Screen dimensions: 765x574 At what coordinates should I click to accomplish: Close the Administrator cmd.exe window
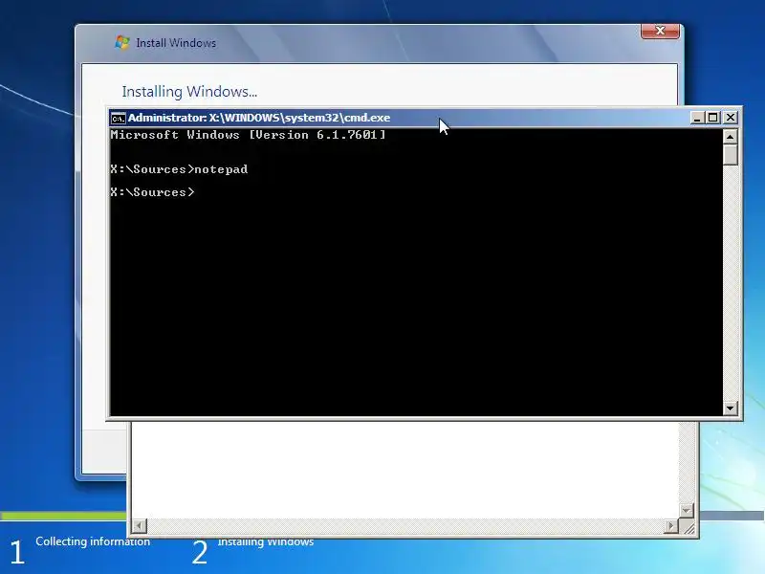pyautogui.click(x=731, y=118)
